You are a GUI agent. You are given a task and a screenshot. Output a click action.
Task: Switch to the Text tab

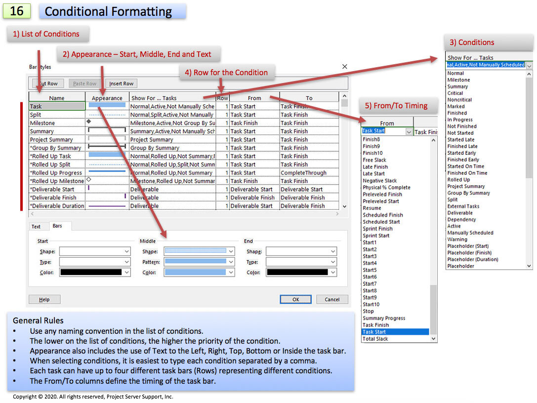[36, 226]
